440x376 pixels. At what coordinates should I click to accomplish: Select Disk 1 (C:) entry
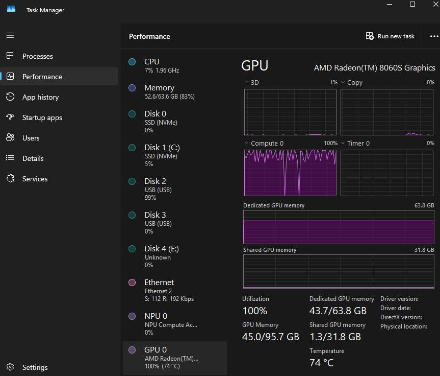tap(175, 155)
